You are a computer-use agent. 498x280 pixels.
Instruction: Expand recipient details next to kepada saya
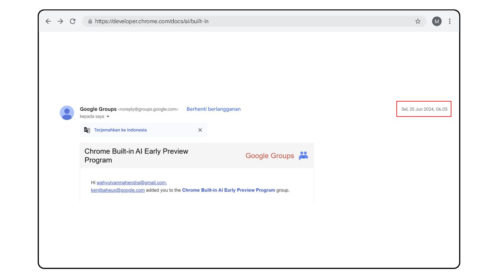pyautogui.click(x=108, y=117)
